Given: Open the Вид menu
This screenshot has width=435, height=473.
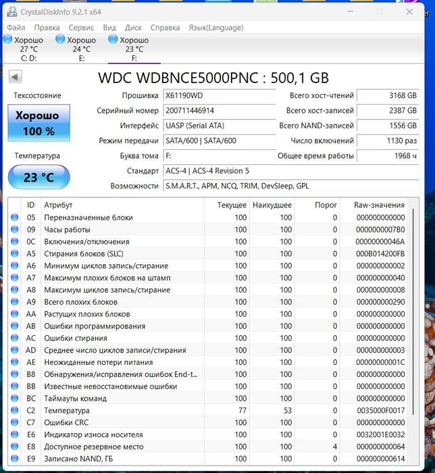Looking at the screenshot, I should [109, 28].
